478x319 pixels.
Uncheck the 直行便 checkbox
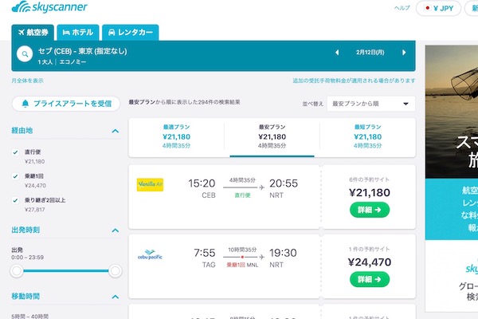coord(15,152)
